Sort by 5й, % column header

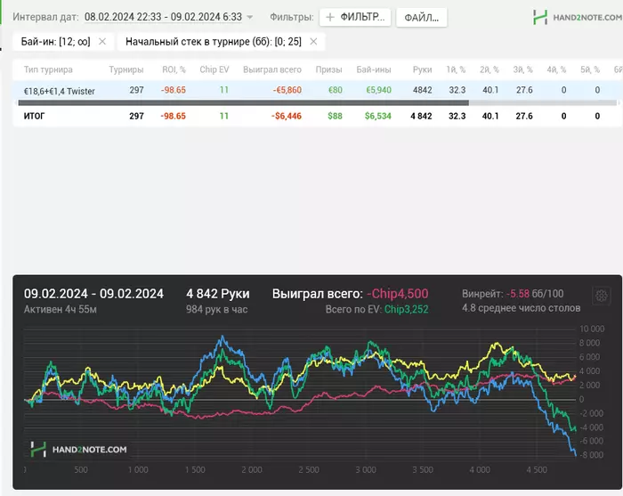tap(590, 69)
